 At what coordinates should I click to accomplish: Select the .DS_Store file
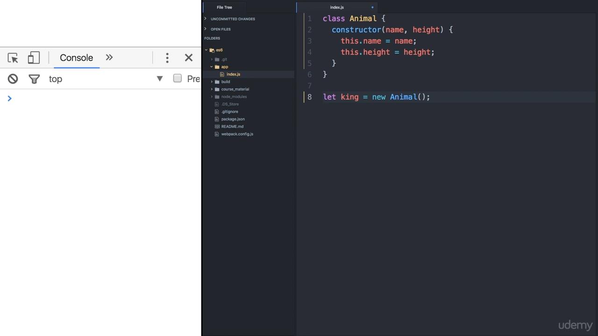[230, 104]
